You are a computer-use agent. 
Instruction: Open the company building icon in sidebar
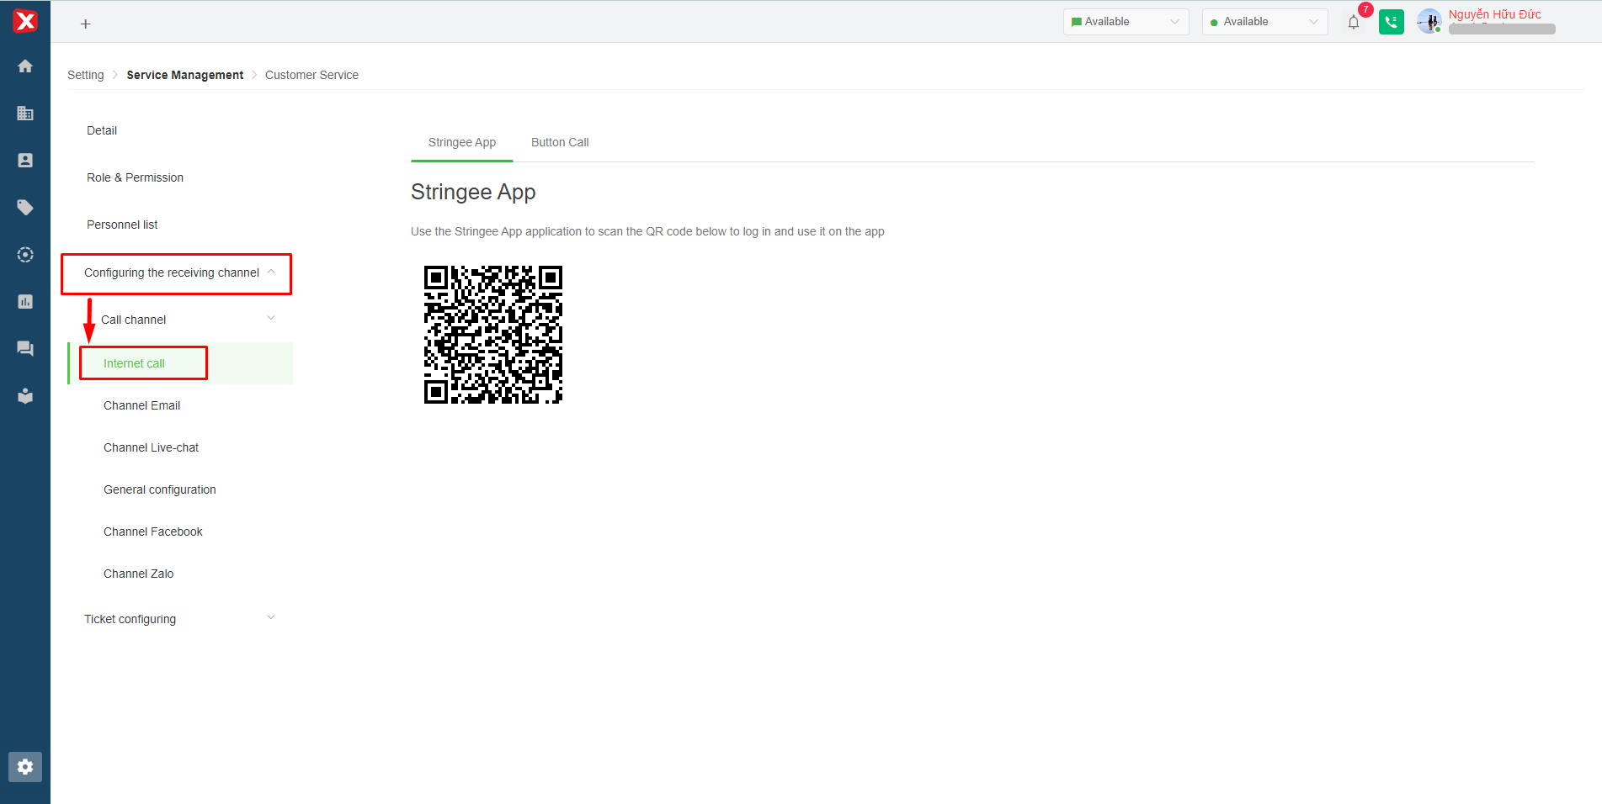pyautogui.click(x=25, y=114)
